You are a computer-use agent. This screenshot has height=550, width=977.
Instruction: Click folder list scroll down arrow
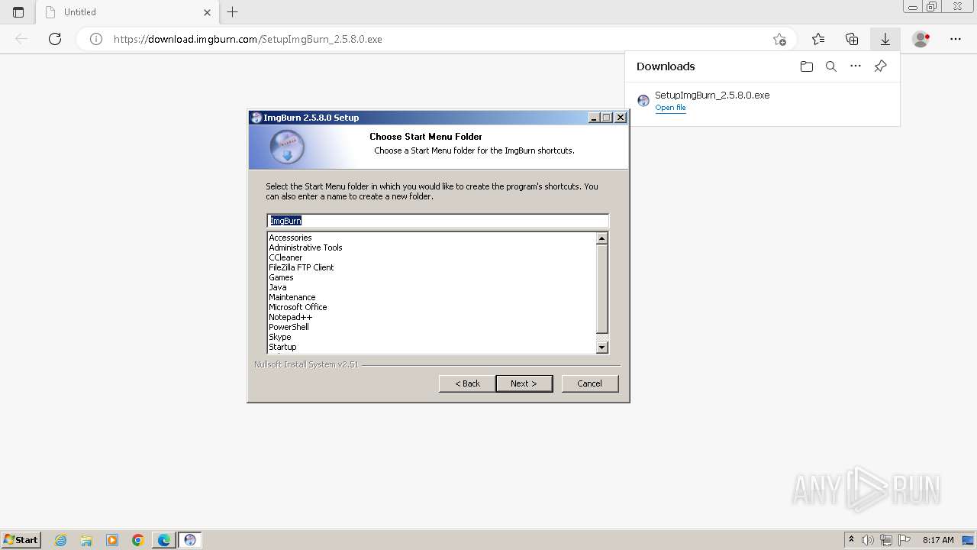pyautogui.click(x=601, y=348)
